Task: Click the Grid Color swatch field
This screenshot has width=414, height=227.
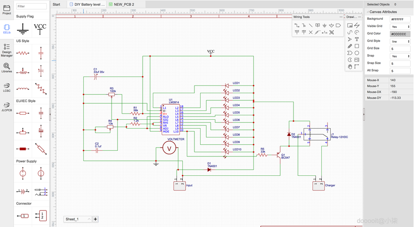Action: [x=400, y=34]
